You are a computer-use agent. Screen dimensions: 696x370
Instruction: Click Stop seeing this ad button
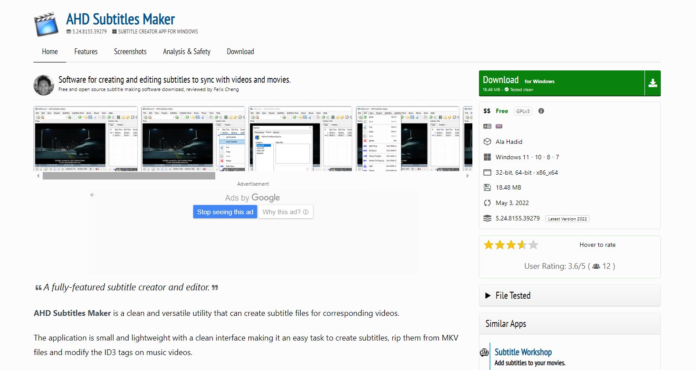pyautogui.click(x=225, y=212)
